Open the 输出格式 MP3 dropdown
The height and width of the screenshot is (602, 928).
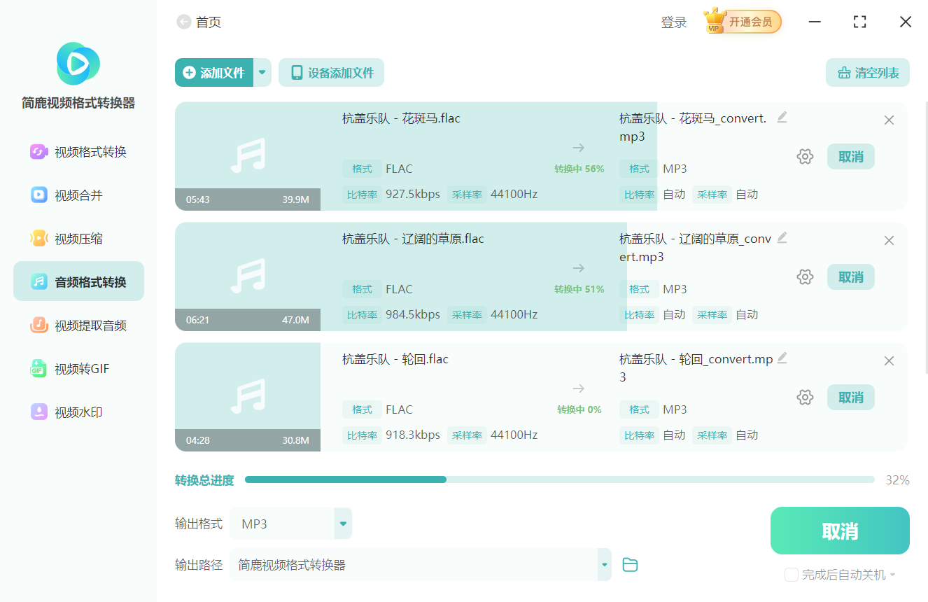click(x=342, y=523)
